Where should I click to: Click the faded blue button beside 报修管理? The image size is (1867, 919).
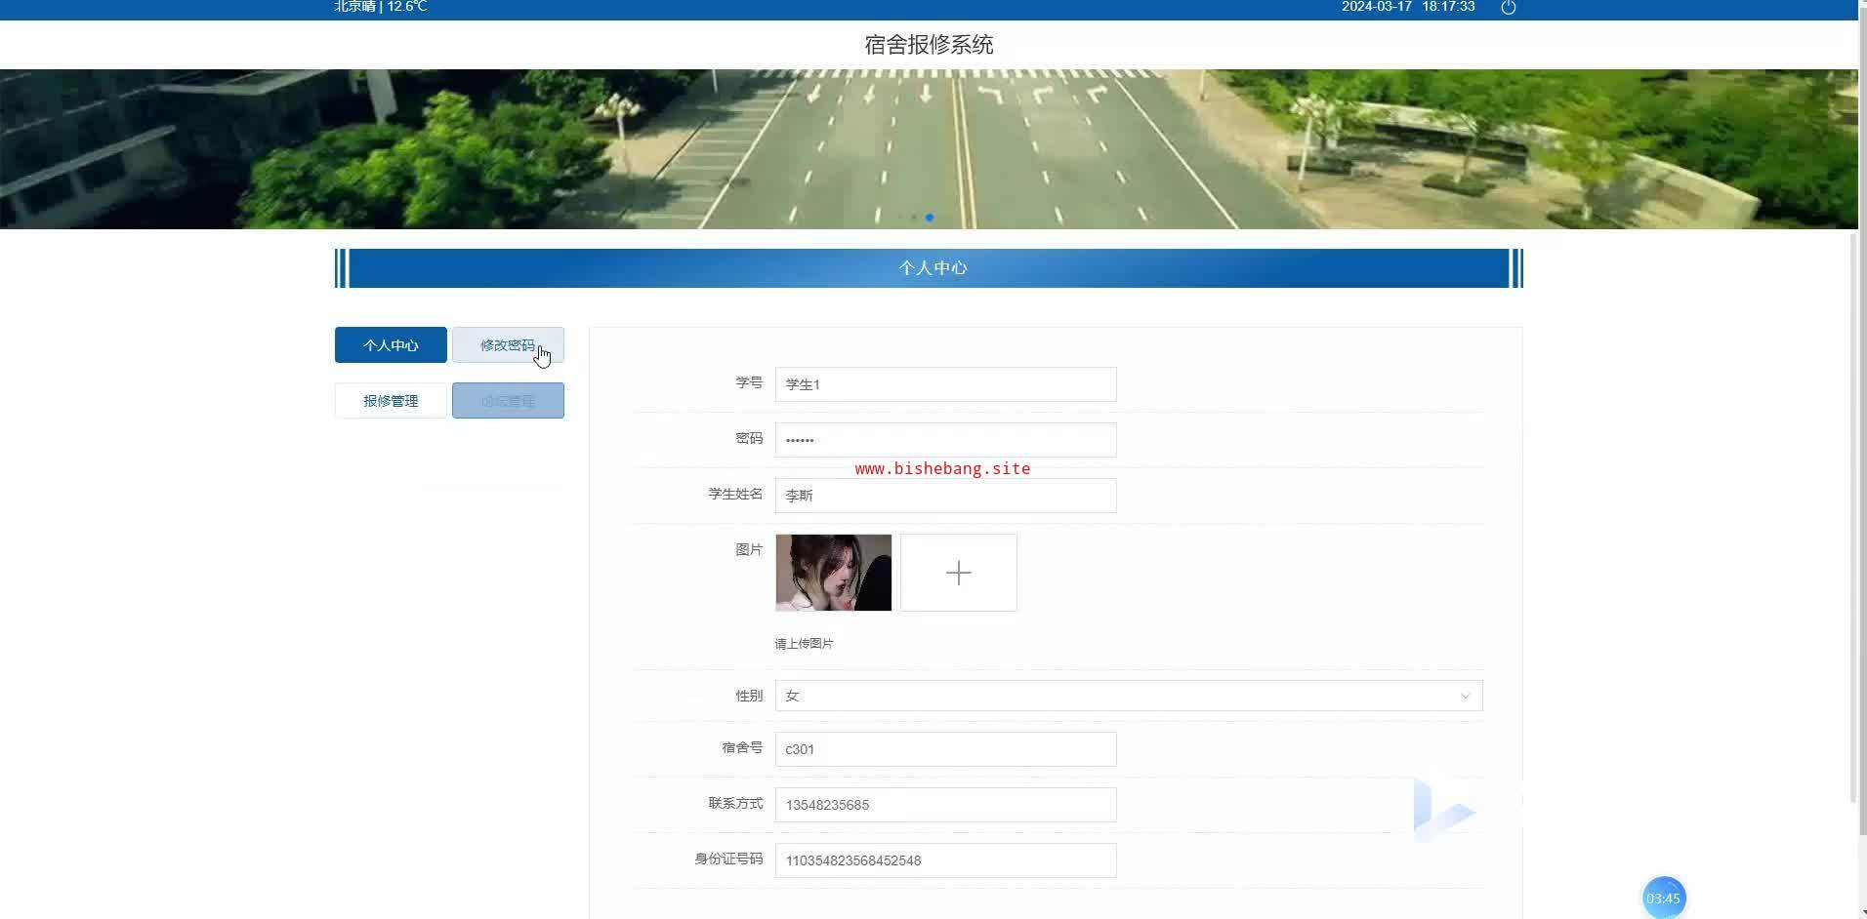pyautogui.click(x=507, y=401)
